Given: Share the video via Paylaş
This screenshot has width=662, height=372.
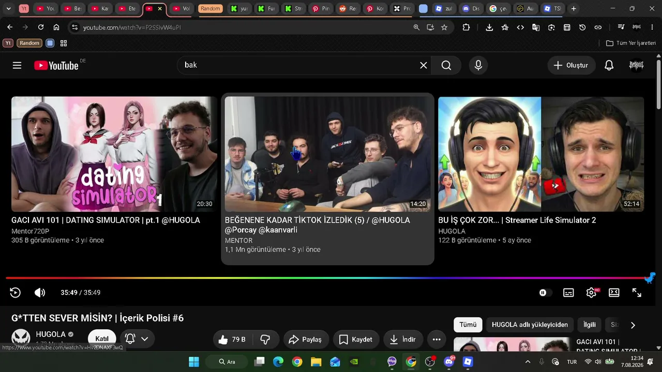Looking at the screenshot, I should coord(306,339).
